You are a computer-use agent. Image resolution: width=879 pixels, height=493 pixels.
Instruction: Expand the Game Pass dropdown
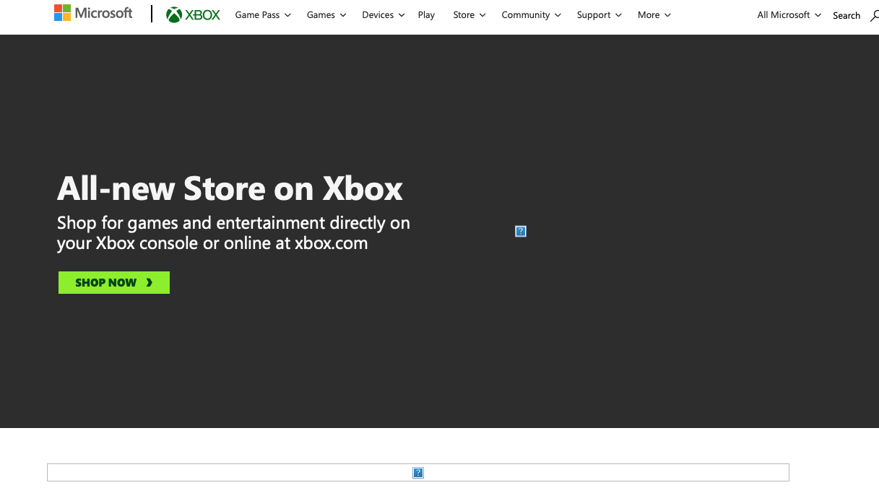coord(288,14)
